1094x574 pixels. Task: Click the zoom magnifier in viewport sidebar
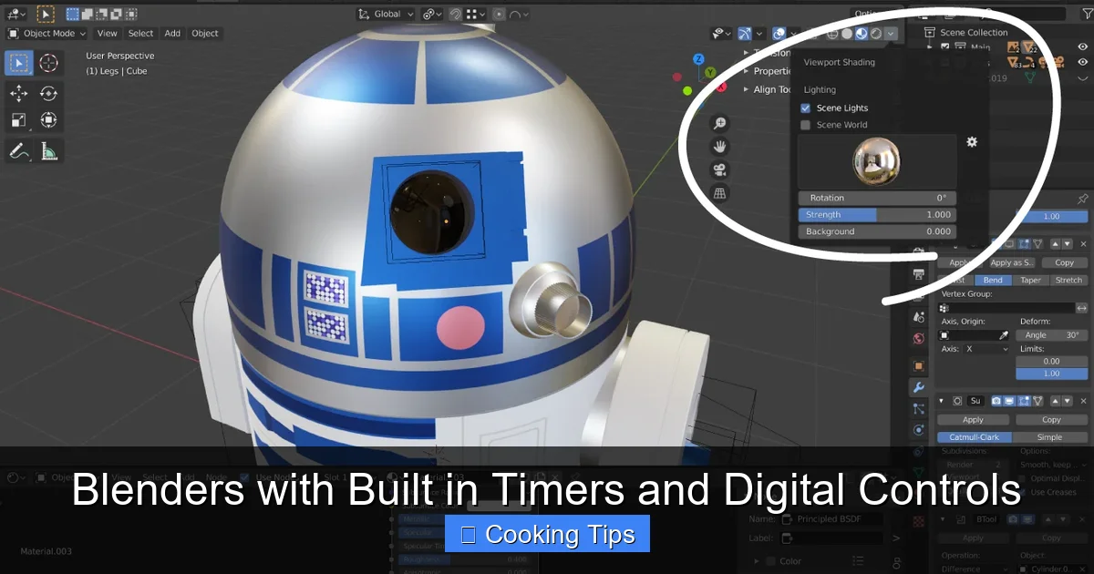[720, 123]
